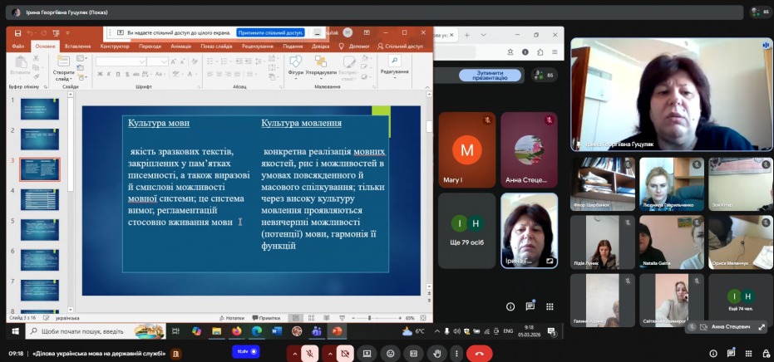Expand microphone options arrow
Screen dimensions: 774x362
(x=294, y=354)
